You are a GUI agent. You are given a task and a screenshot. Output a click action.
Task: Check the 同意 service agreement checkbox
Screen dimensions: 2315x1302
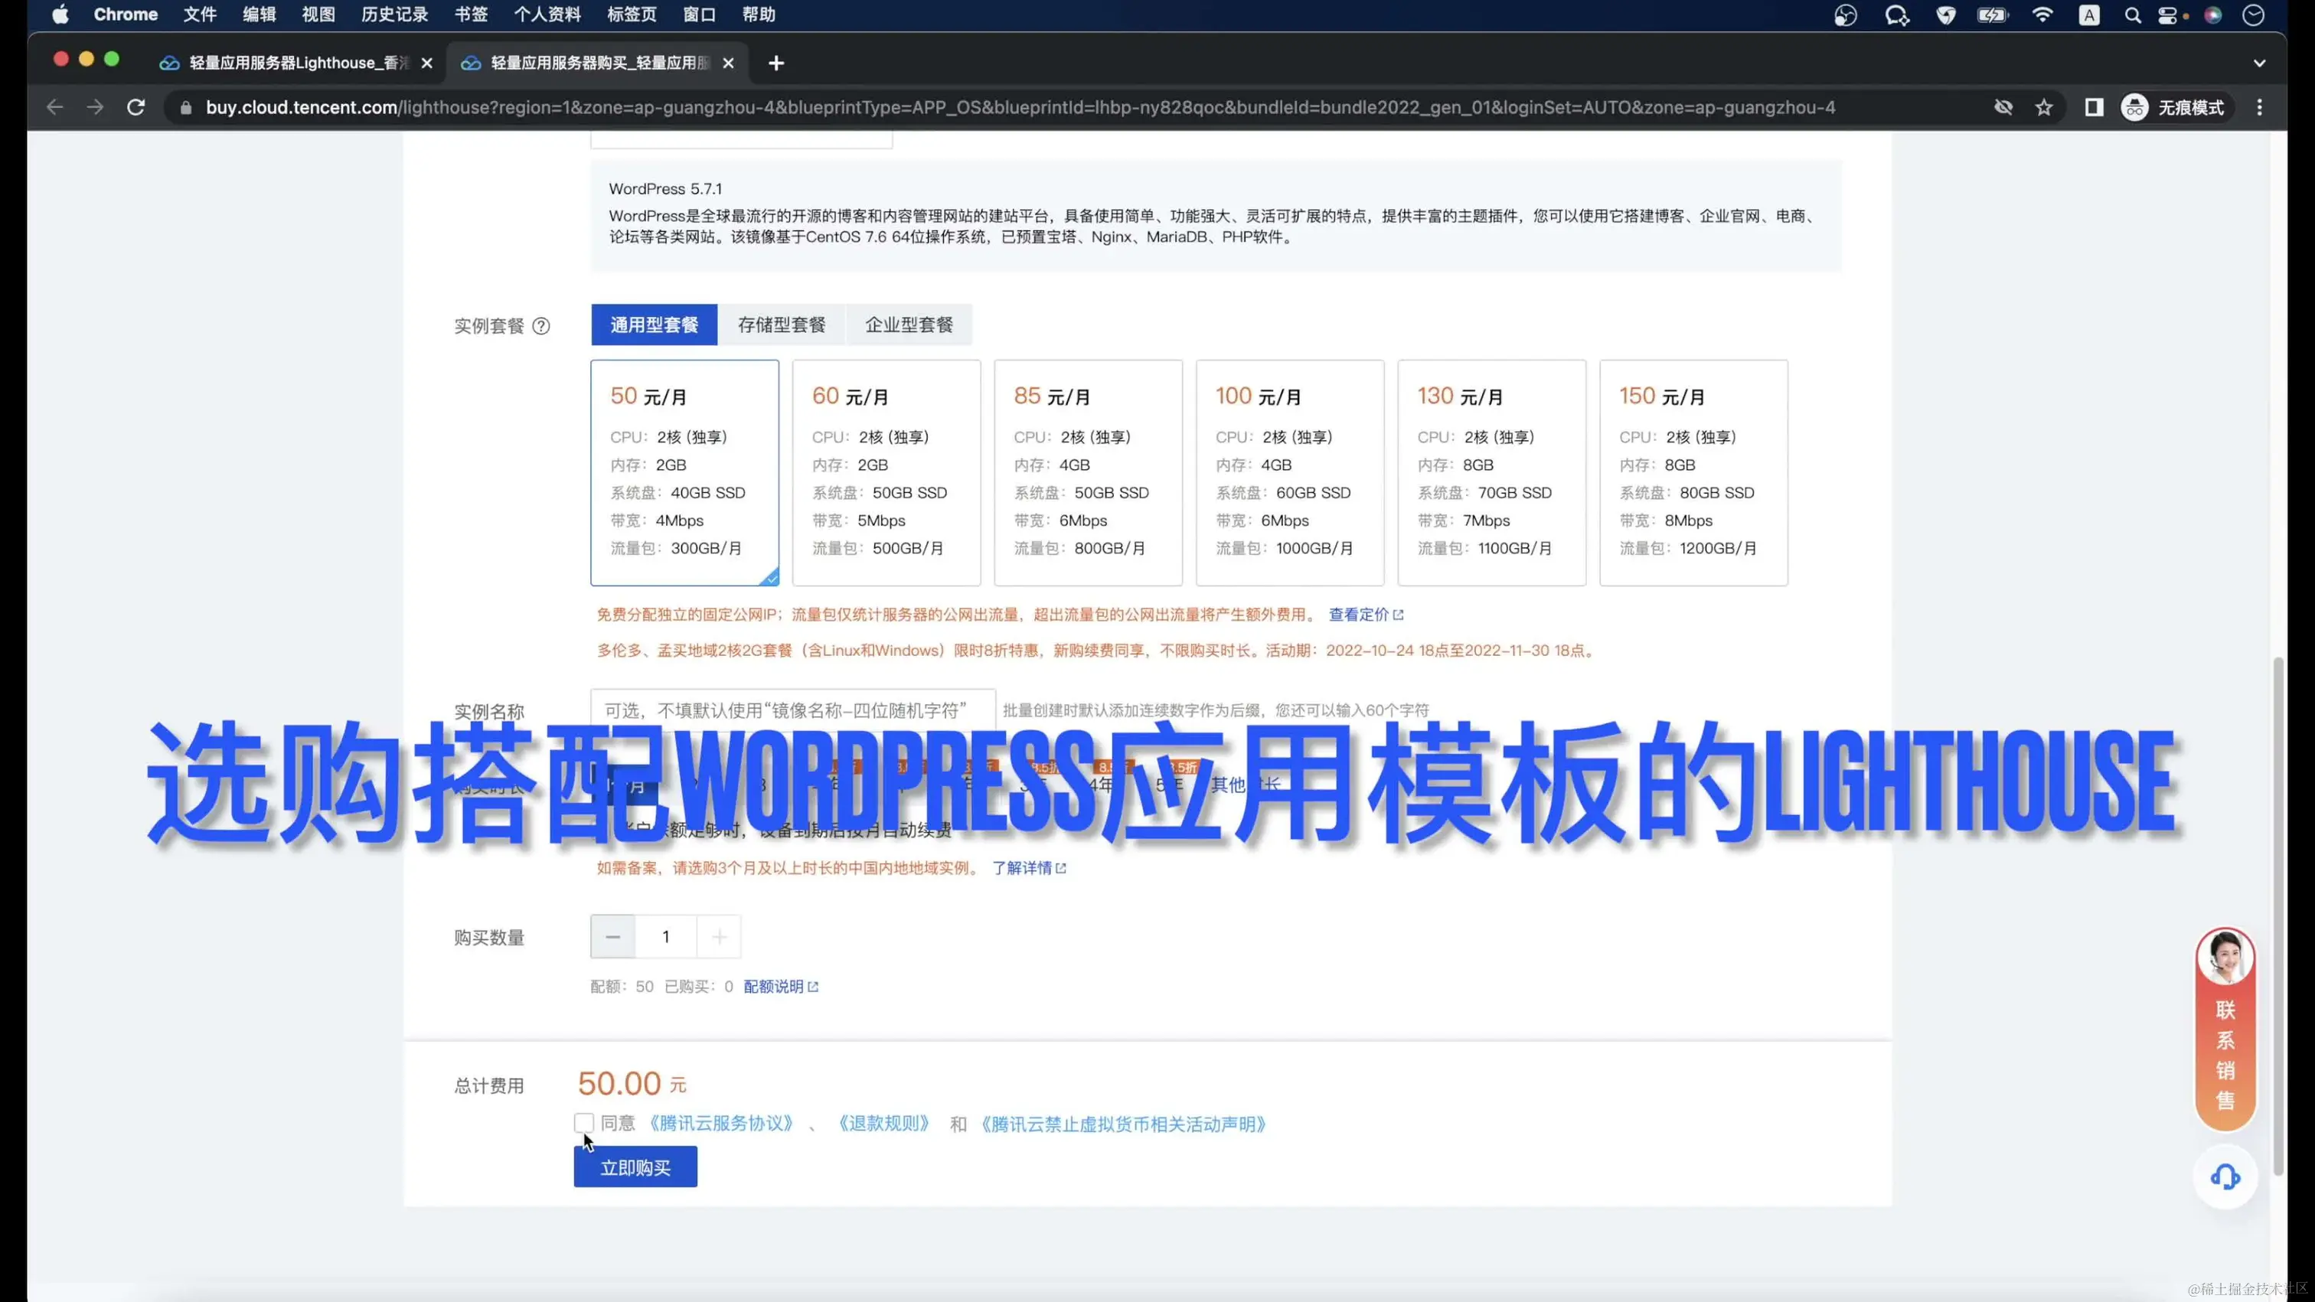(583, 1122)
